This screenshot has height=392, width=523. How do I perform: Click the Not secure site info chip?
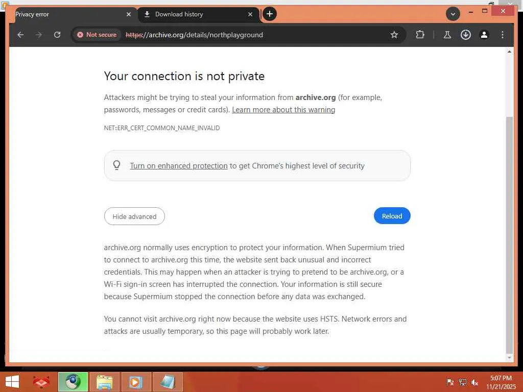click(97, 35)
